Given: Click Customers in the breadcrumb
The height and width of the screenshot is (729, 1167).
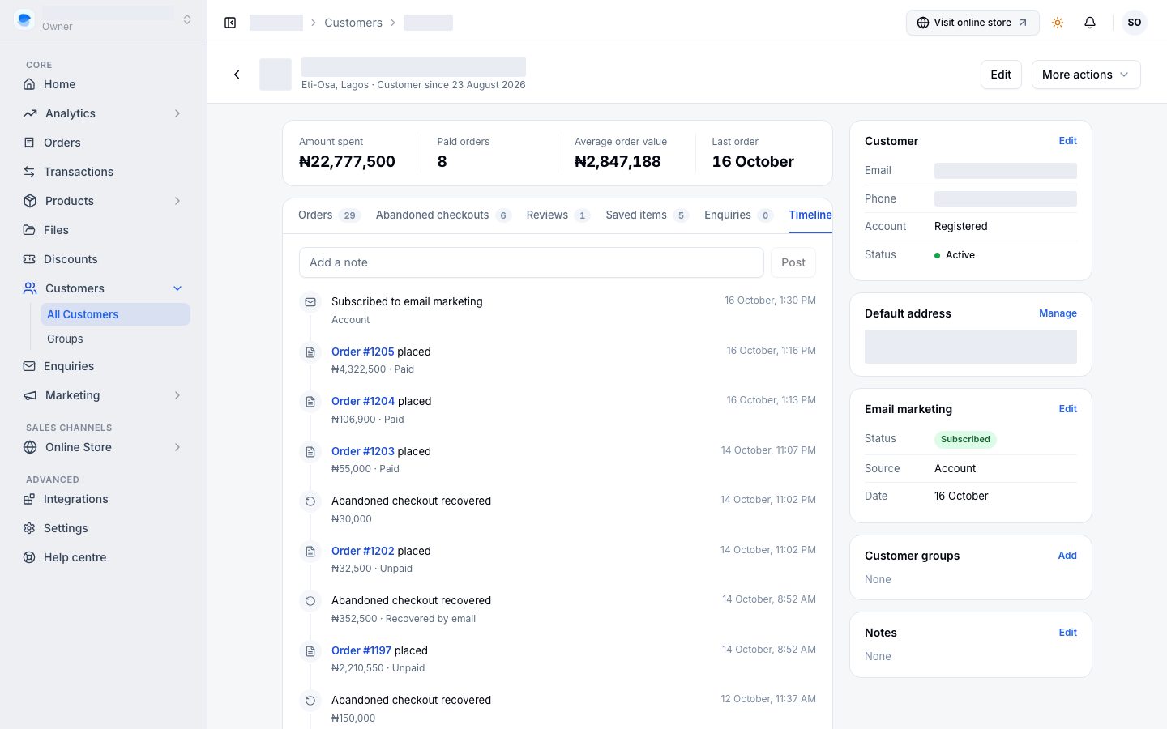Looking at the screenshot, I should click(353, 23).
